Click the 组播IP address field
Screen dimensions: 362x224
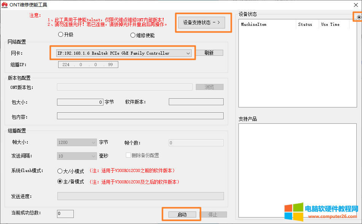[88, 65]
